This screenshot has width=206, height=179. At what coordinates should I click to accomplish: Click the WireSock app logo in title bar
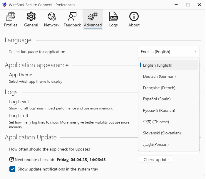[x=4, y=5]
